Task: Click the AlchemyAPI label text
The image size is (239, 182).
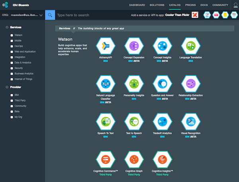Action: coord(106,57)
